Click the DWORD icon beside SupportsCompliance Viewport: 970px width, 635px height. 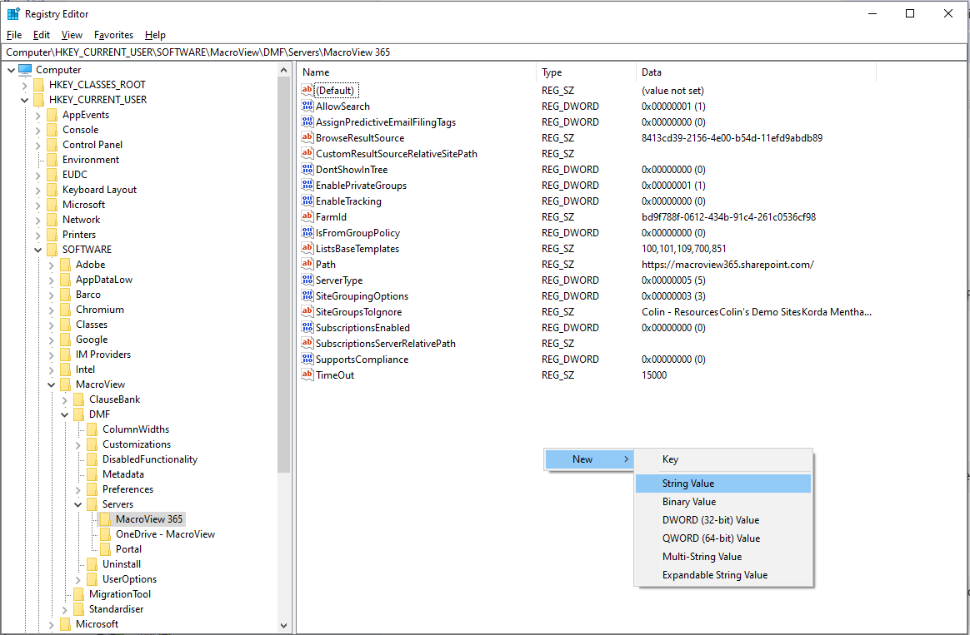pos(307,359)
